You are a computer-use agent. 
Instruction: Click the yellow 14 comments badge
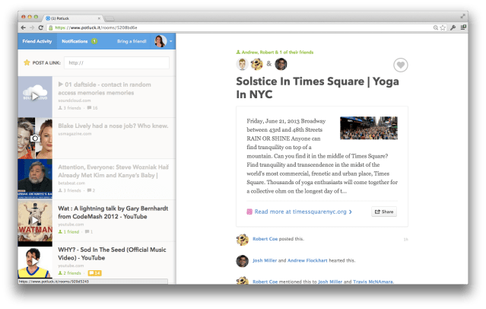pyautogui.click(x=95, y=273)
